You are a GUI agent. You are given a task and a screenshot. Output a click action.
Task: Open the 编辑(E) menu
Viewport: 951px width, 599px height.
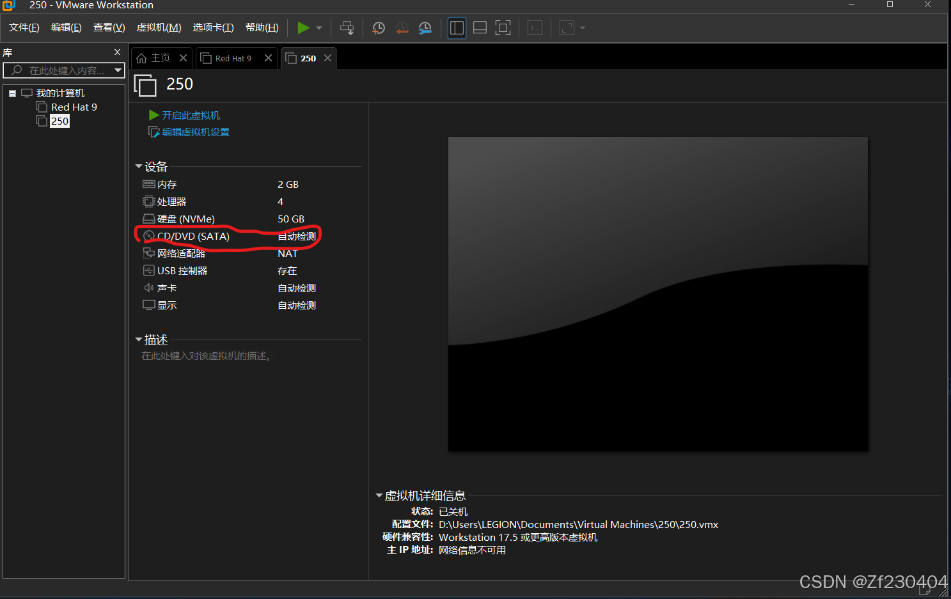[x=66, y=27]
